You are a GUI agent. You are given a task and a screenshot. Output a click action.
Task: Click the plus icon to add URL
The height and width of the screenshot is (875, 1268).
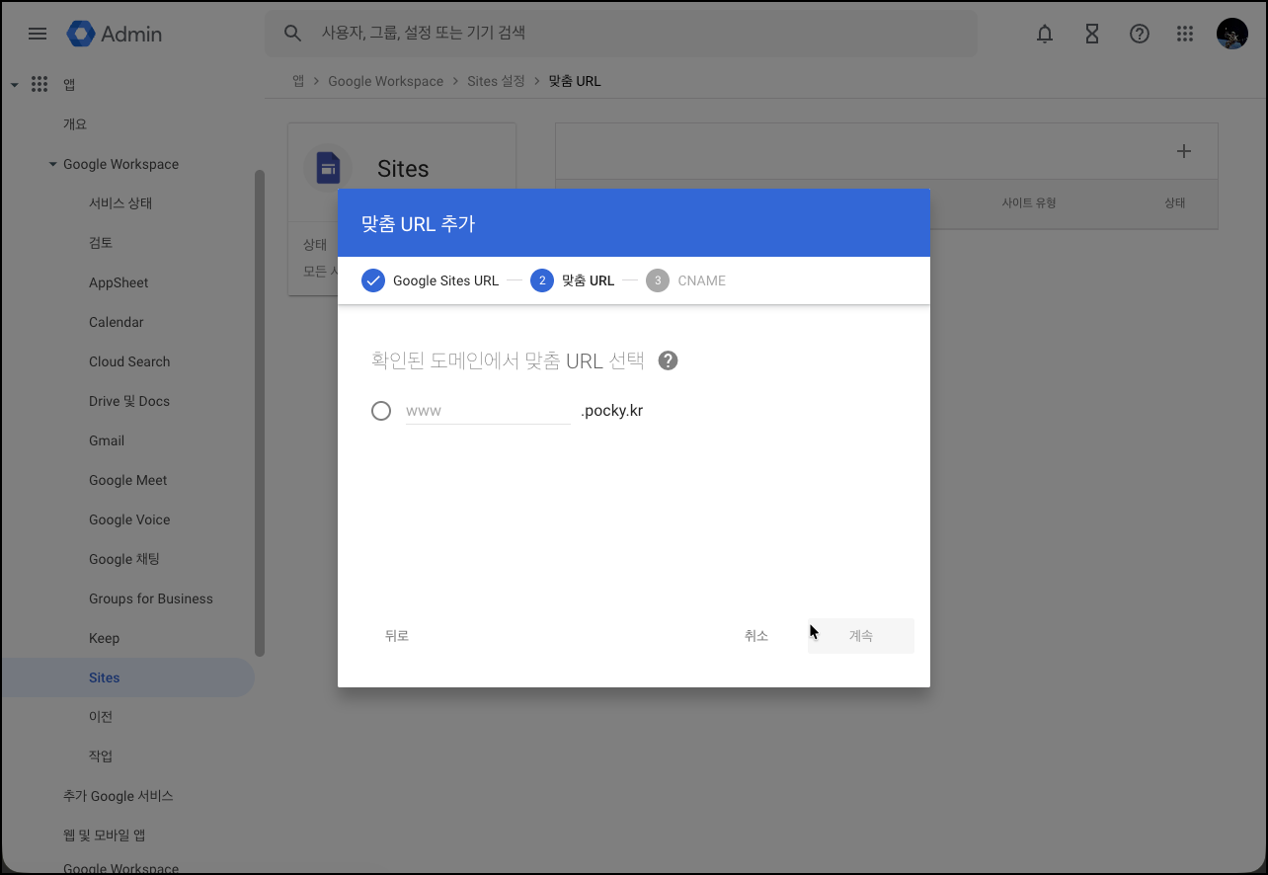(x=1184, y=151)
